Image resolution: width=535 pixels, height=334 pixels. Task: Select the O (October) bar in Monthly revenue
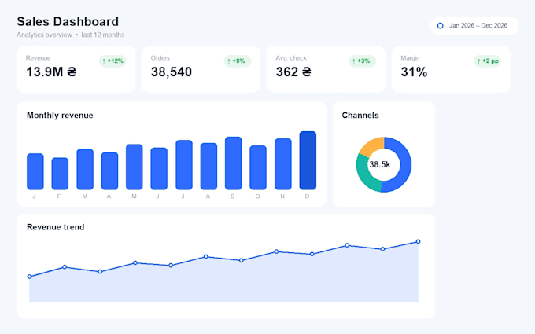pyautogui.click(x=258, y=167)
